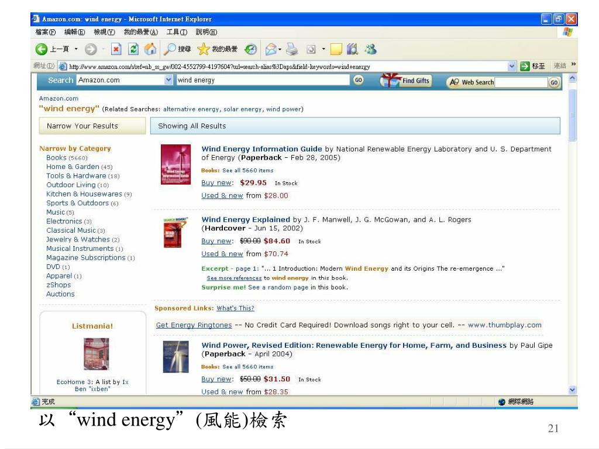Open Wind Energy Information Guide title link
Screen dimensions: 599x449
coord(261,149)
